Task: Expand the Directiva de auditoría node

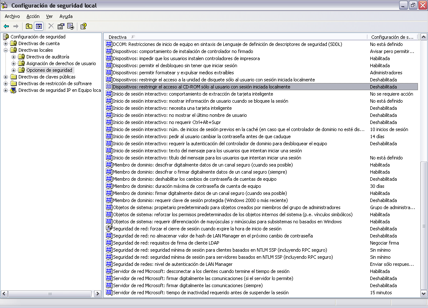Action: coord(14,57)
